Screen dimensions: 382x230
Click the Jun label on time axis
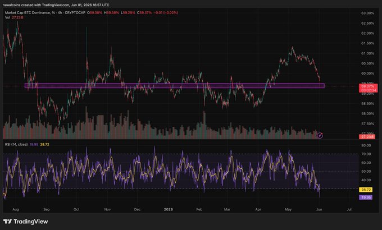319,210
